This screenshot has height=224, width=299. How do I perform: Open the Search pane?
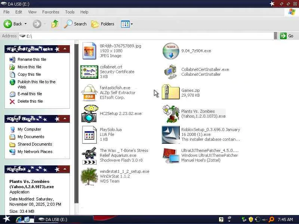pos(75,24)
